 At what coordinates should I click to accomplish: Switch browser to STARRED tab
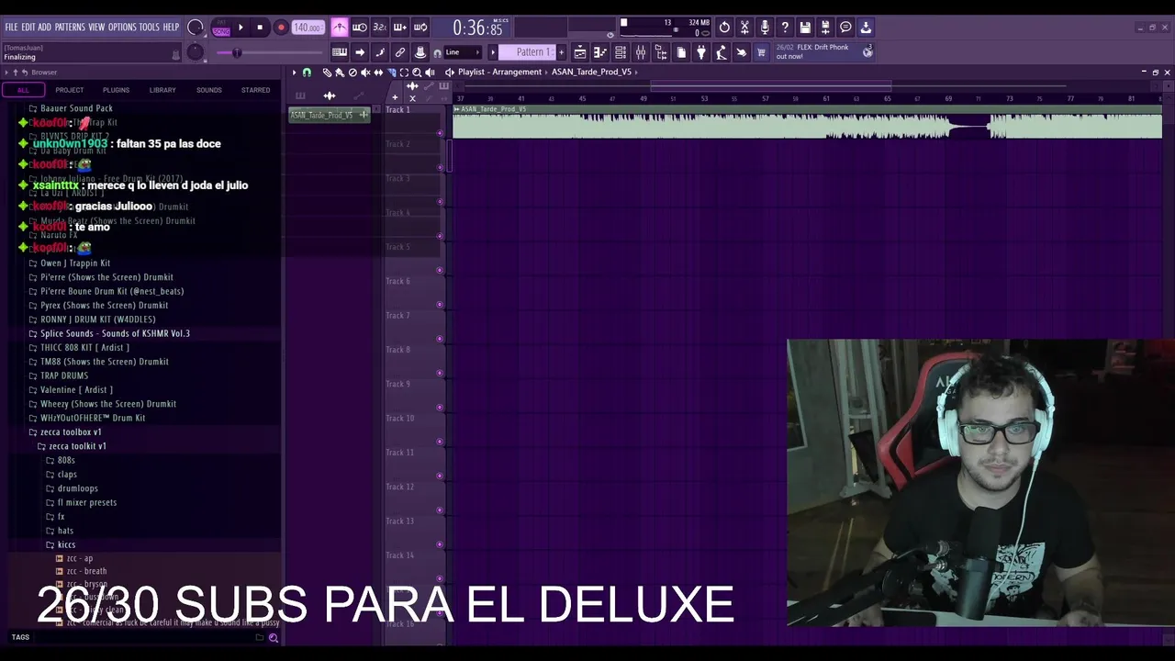click(255, 90)
